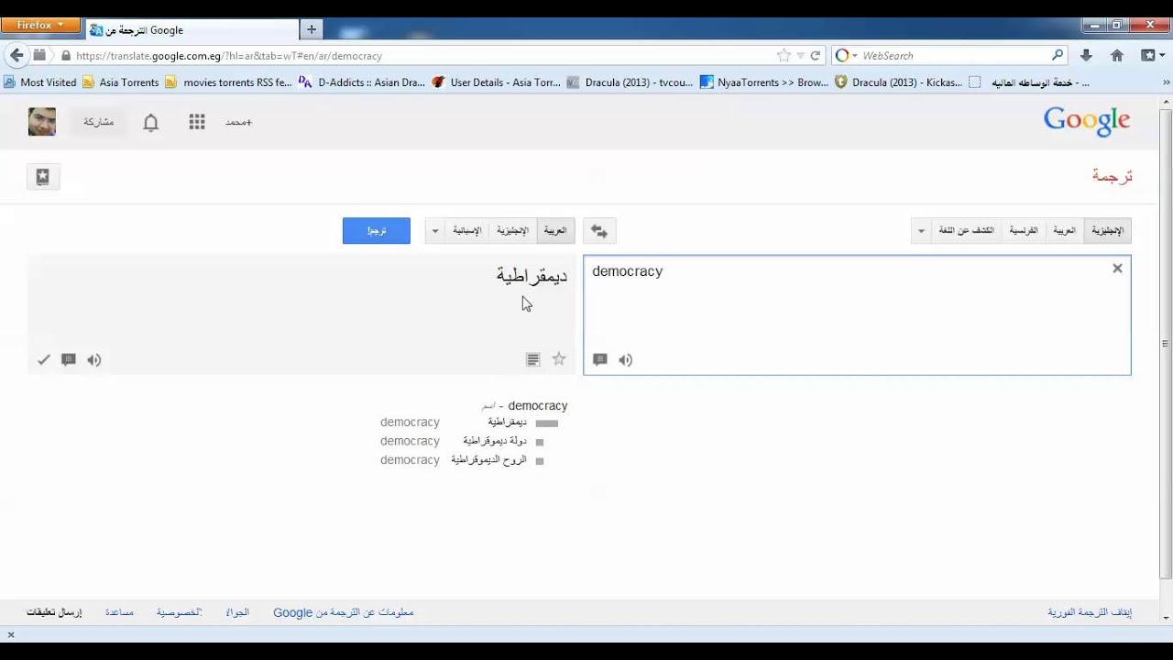
Task: Search with the magnifier icon
Action: pos(1058,56)
